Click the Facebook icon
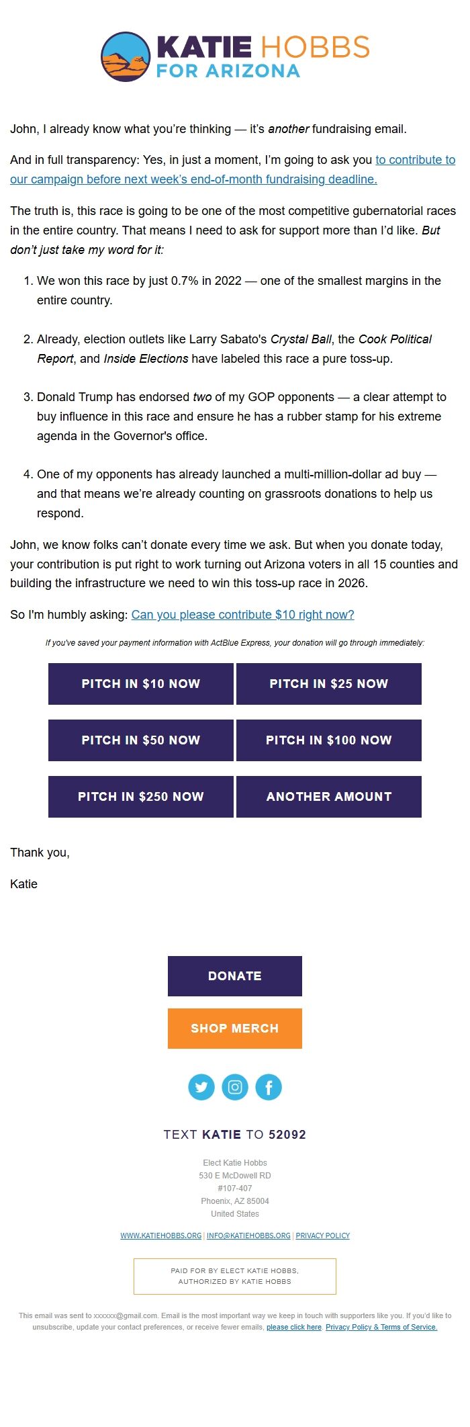Screen dimensions: 470x1427 point(269,1087)
